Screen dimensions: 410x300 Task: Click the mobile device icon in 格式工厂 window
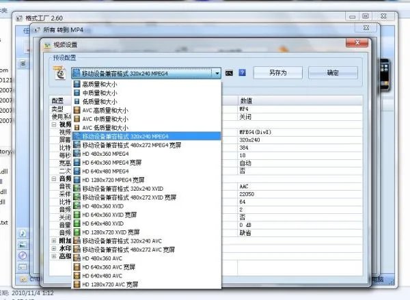[384, 74]
